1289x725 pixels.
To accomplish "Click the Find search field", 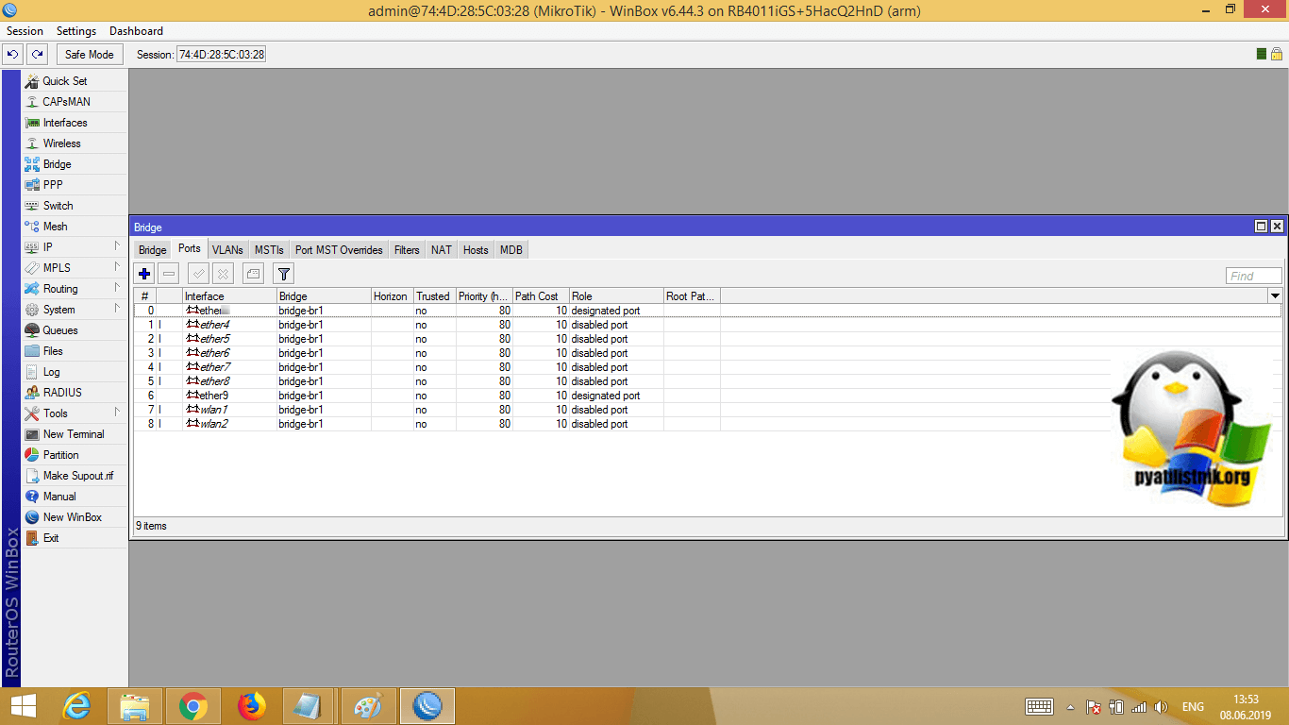I will (1253, 276).
